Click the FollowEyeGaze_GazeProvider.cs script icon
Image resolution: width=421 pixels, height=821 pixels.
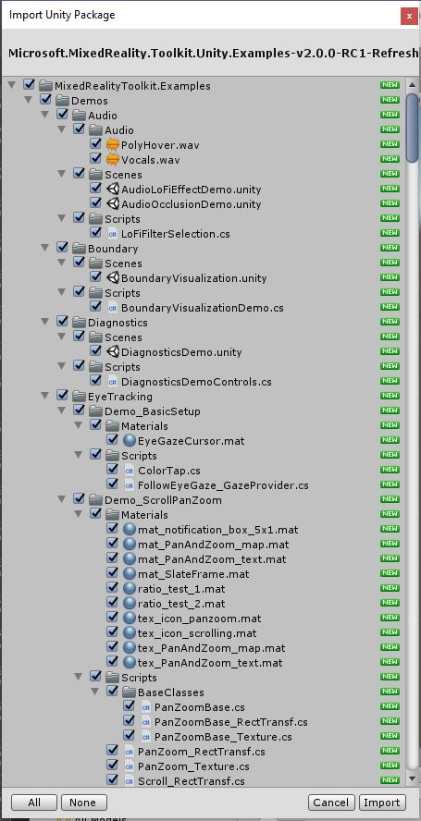pos(130,484)
